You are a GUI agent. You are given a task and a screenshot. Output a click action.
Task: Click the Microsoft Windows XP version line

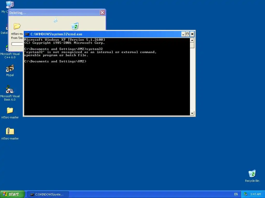pyautogui.click(x=64, y=40)
